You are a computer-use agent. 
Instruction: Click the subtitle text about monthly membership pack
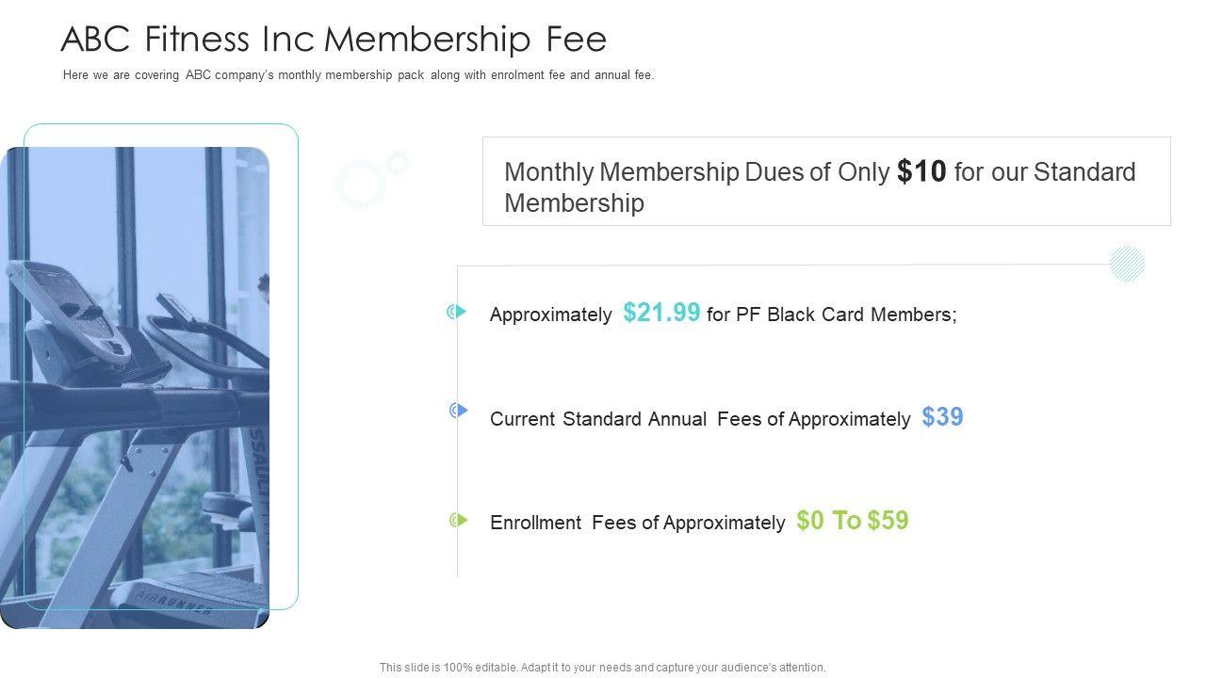[x=358, y=75]
